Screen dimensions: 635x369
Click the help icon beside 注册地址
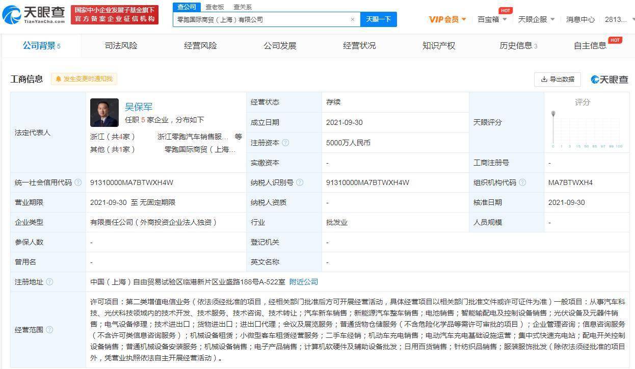49,282
